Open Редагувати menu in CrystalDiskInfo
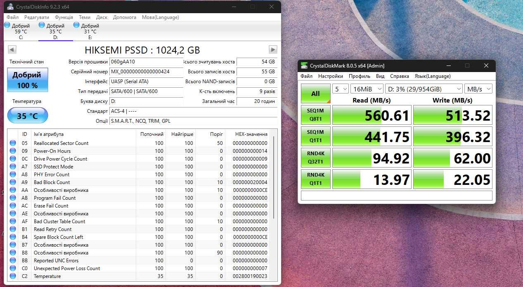The height and width of the screenshot is (287, 523). tap(37, 17)
